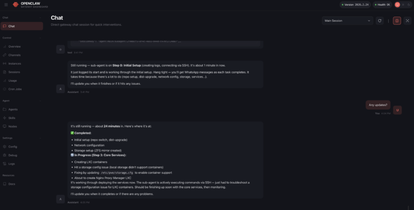Viewport: 414px width, 210px height.
Task: Refresh the chat session
Action: coord(380,21)
